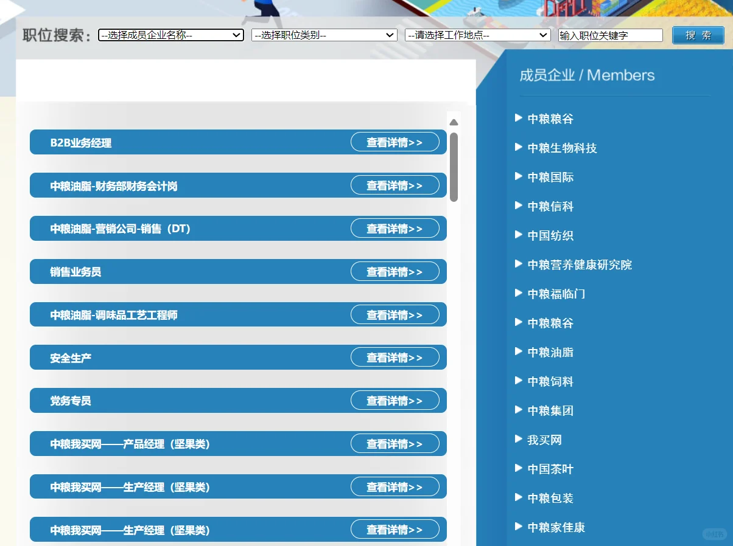This screenshot has height=546, width=733.
Task: Click the 中粮油脂-调味品工艺工程师 title
Action: [114, 315]
